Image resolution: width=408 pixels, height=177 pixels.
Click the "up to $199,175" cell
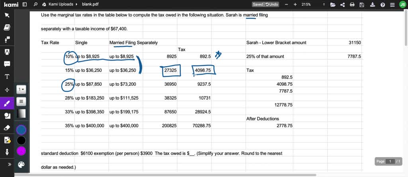pos(124,112)
